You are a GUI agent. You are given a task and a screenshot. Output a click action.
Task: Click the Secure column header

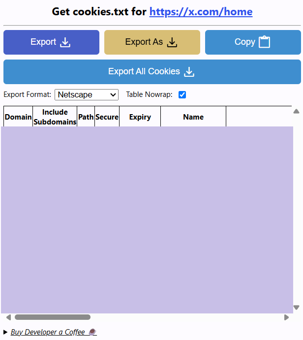(x=107, y=117)
